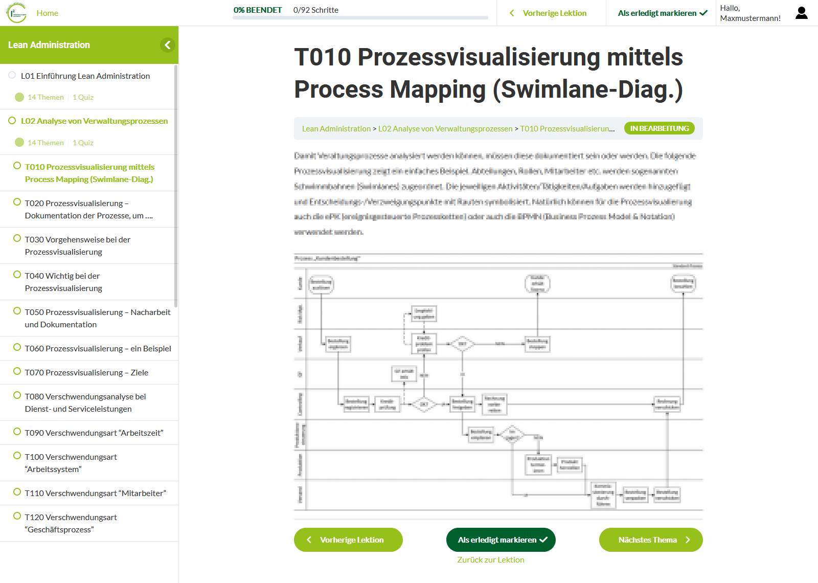Mark lesson complete via header button

click(662, 13)
